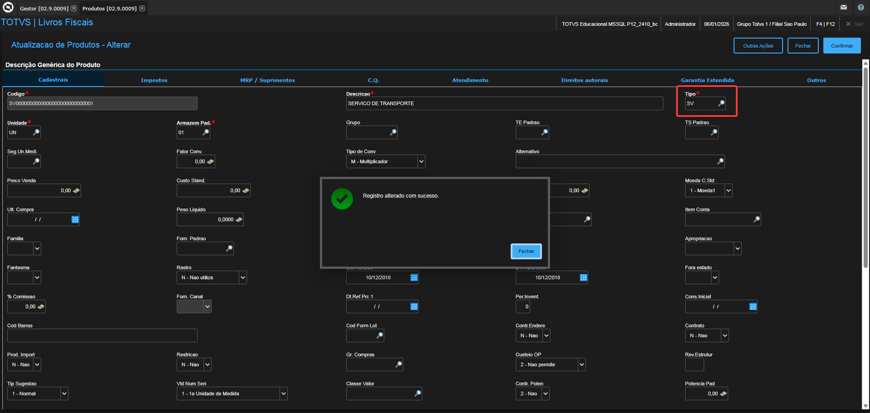Switch to the Impostos tab
Viewport: 870px width, 413px height.
(x=154, y=80)
